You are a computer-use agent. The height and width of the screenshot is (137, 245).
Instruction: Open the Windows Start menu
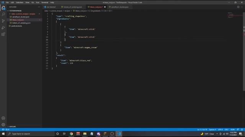coord(3,134)
